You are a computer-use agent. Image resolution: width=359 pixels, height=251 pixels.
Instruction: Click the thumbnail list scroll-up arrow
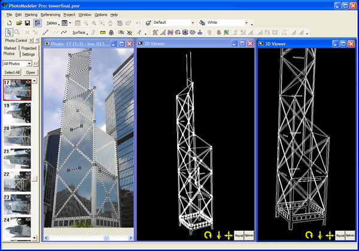point(36,82)
